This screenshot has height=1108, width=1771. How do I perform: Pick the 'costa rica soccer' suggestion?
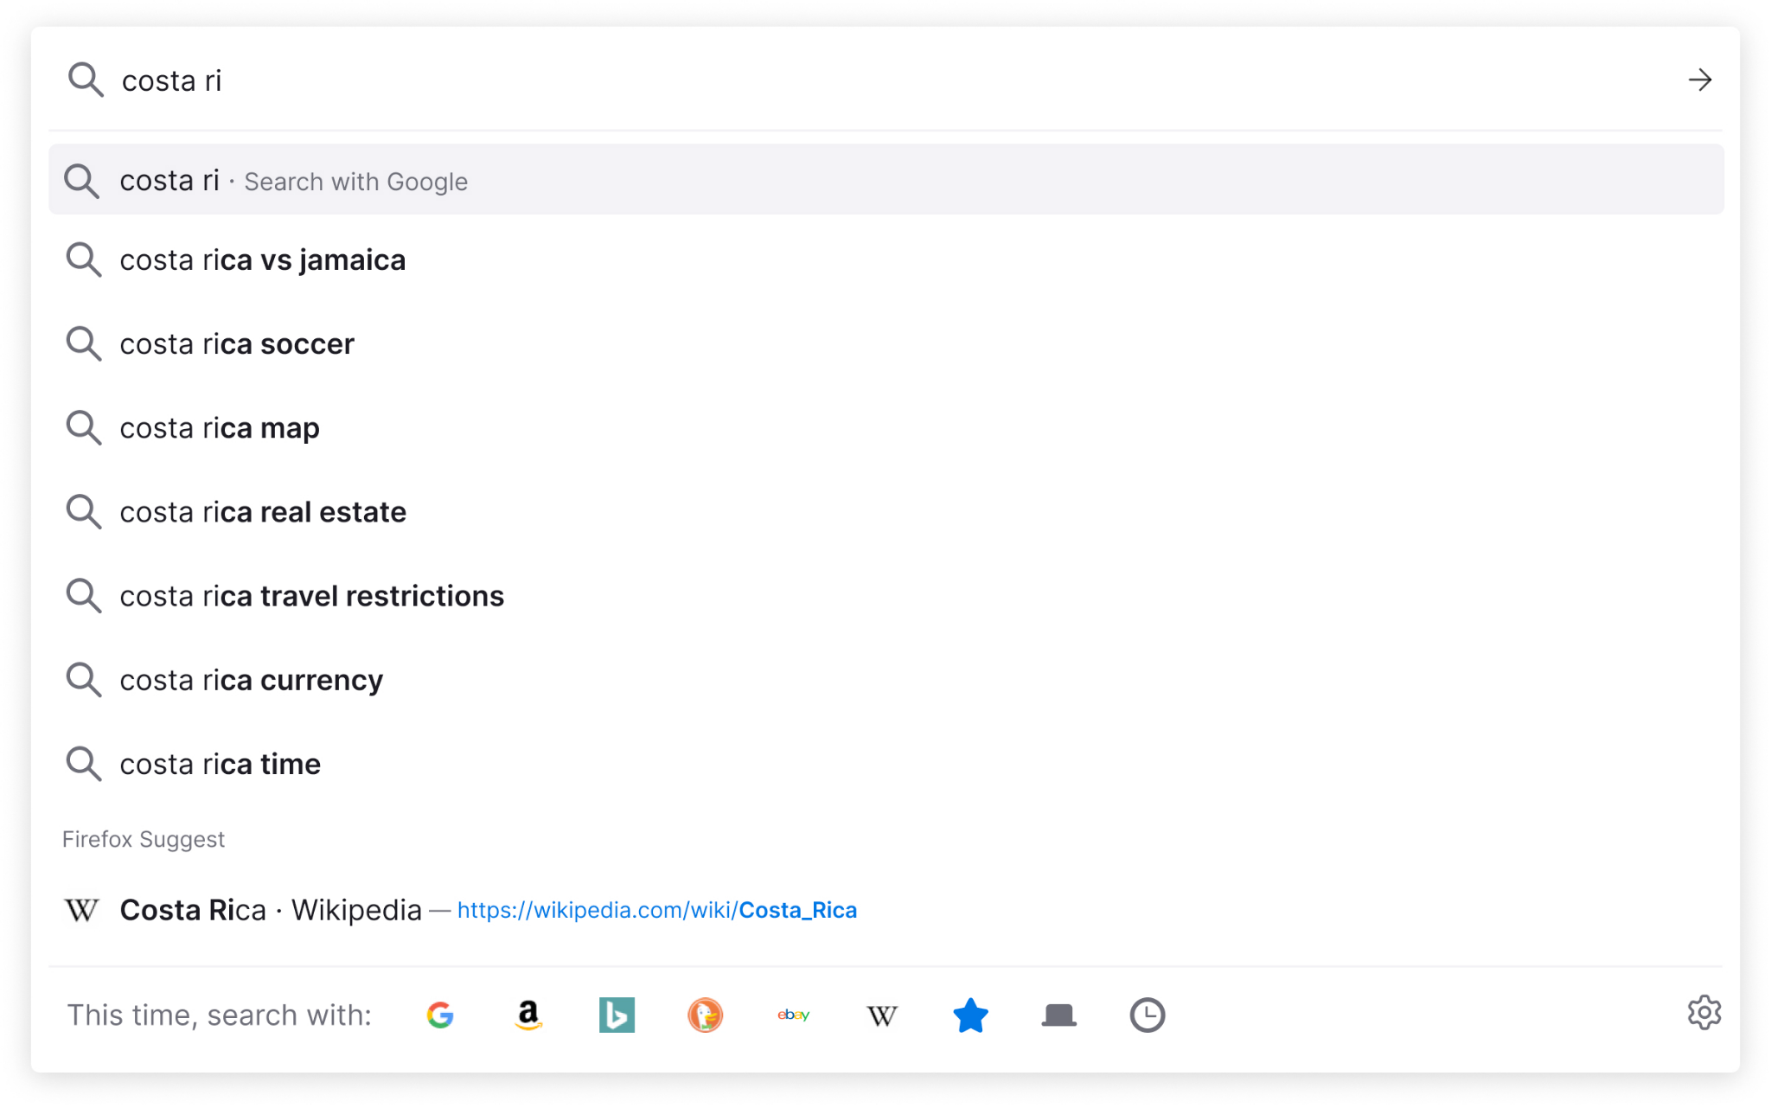pyautogui.click(x=237, y=344)
